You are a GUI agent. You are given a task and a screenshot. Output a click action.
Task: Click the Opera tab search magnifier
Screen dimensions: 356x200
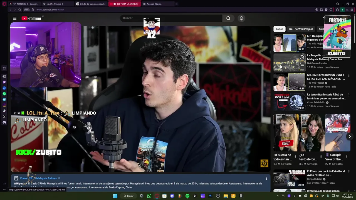click(x=338, y=4)
